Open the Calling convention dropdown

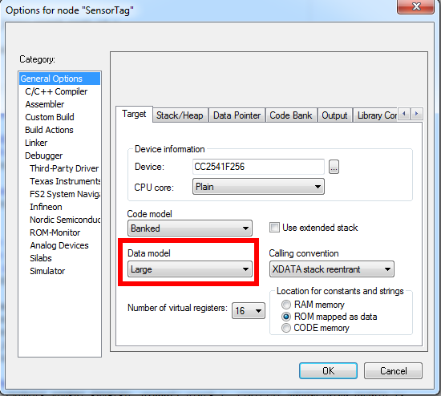coord(332,269)
